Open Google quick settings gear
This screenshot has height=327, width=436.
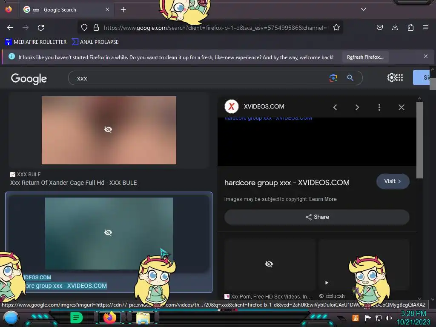(391, 77)
